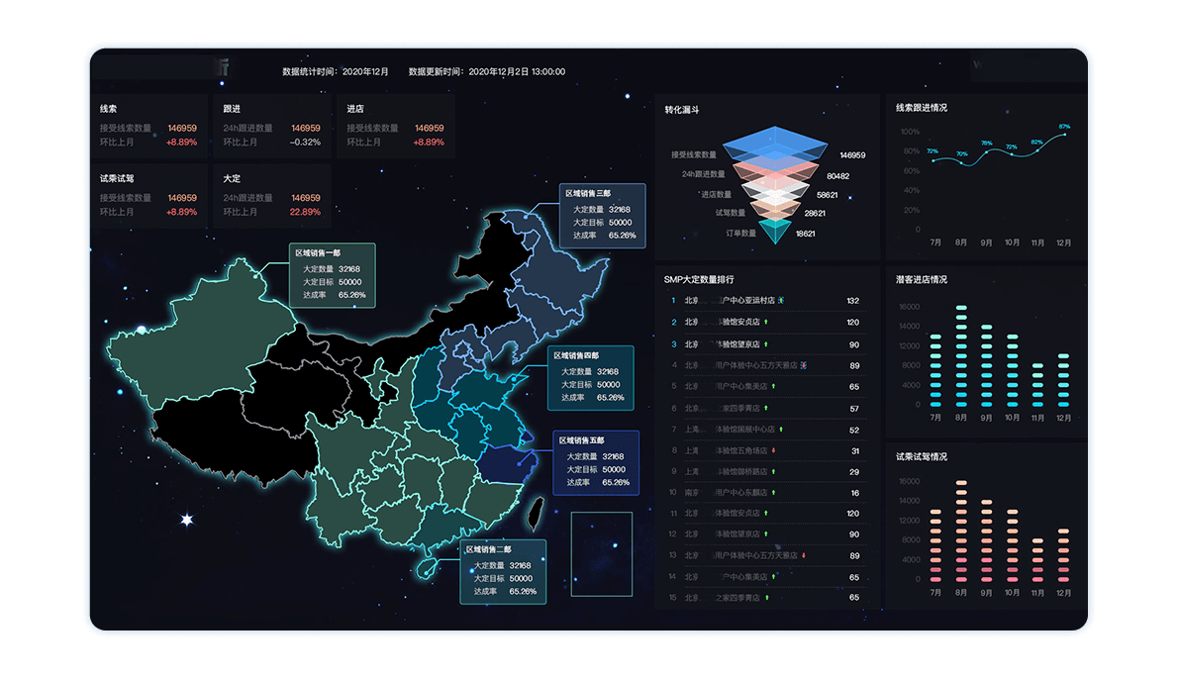Click the trend icon in rank 1 row

(x=781, y=300)
